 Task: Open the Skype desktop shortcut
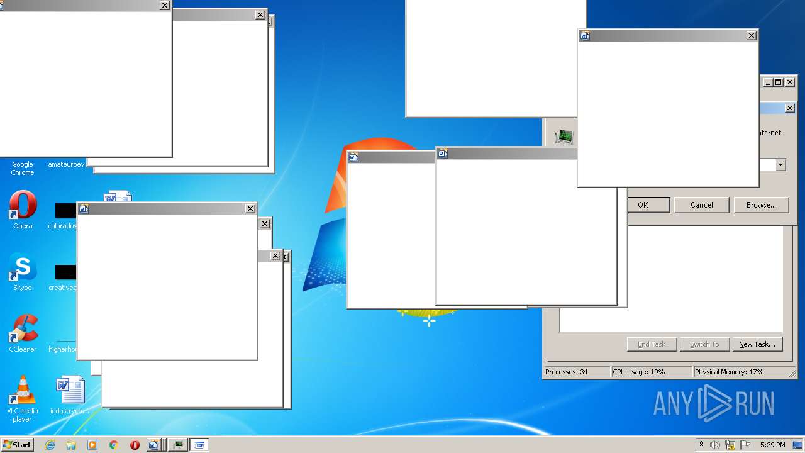coord(23,272)
